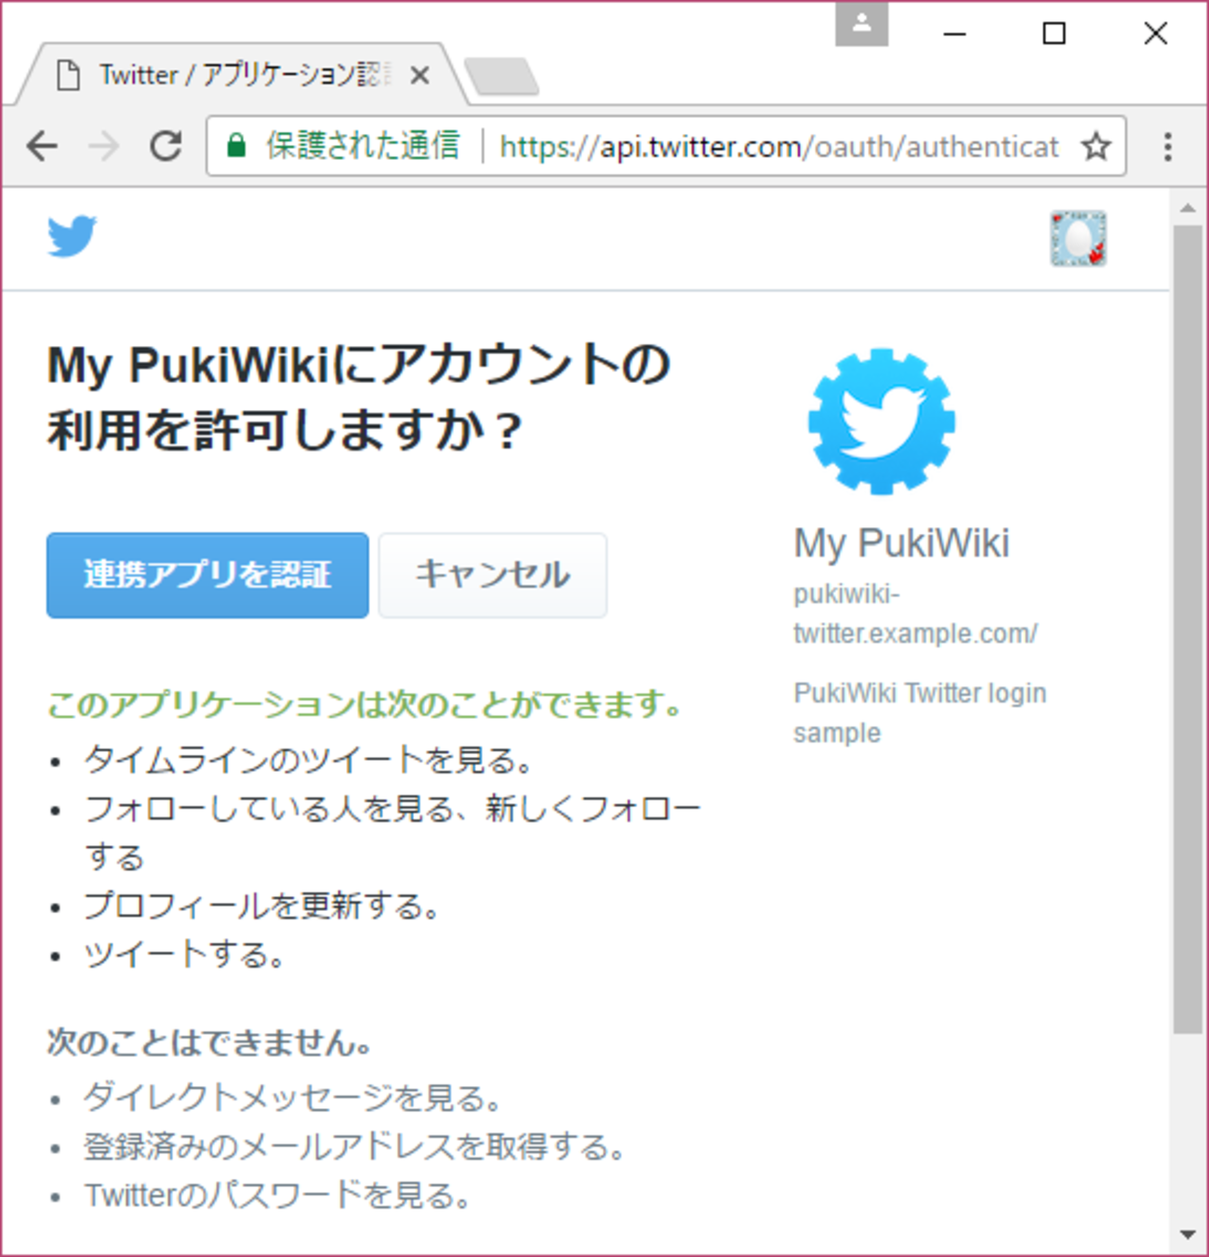
Task: Open the Chrome three-dot menu
Action: tap(1166, 145)
